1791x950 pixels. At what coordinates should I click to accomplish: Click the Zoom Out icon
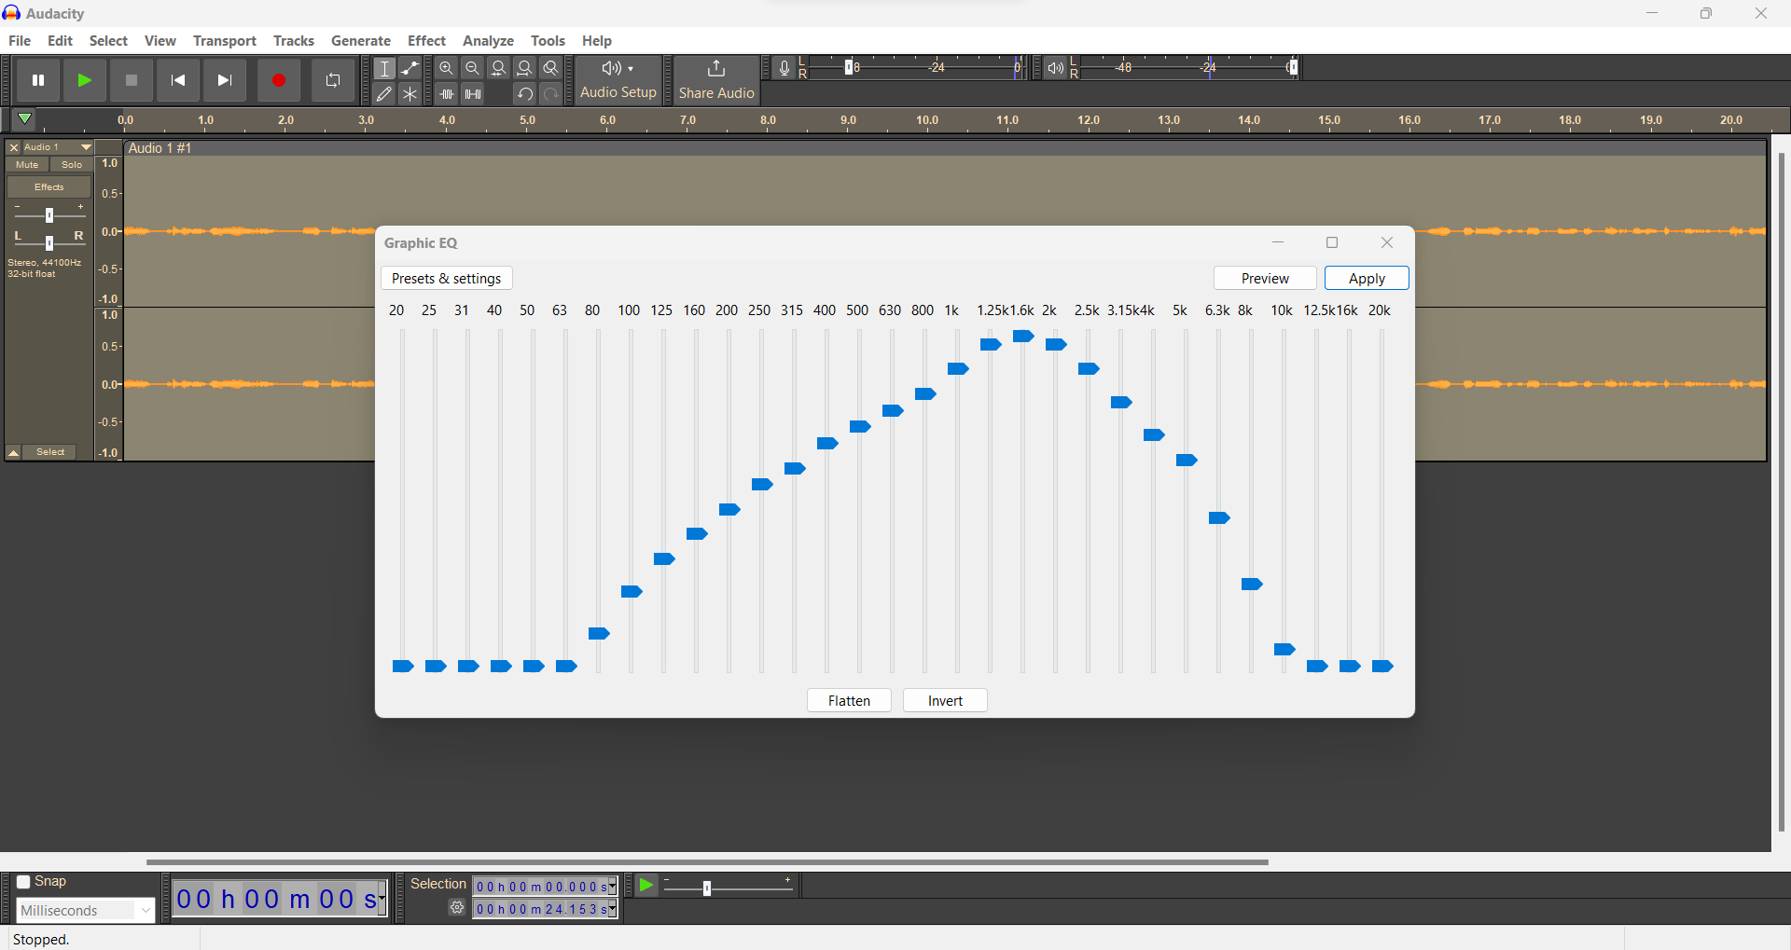[x=473, y=68]
